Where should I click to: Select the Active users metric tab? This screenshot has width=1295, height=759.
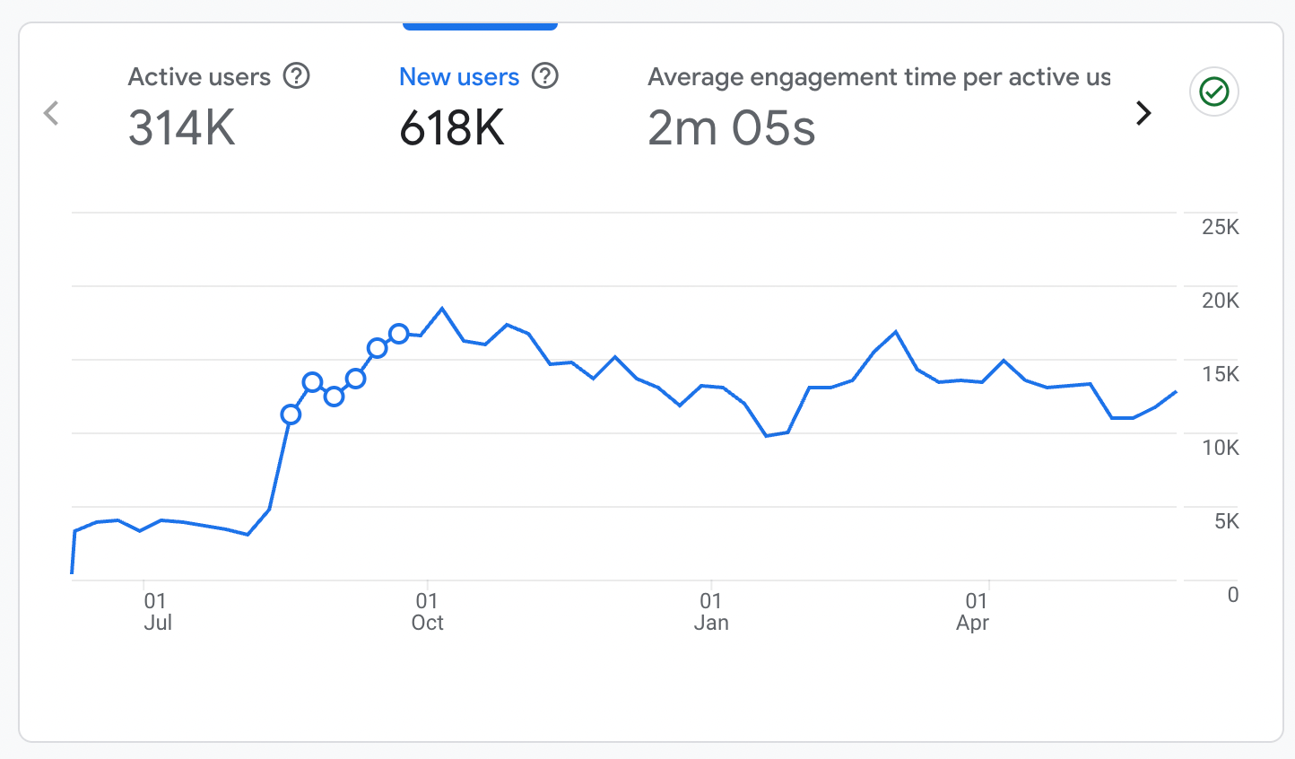tap(199, 77)
